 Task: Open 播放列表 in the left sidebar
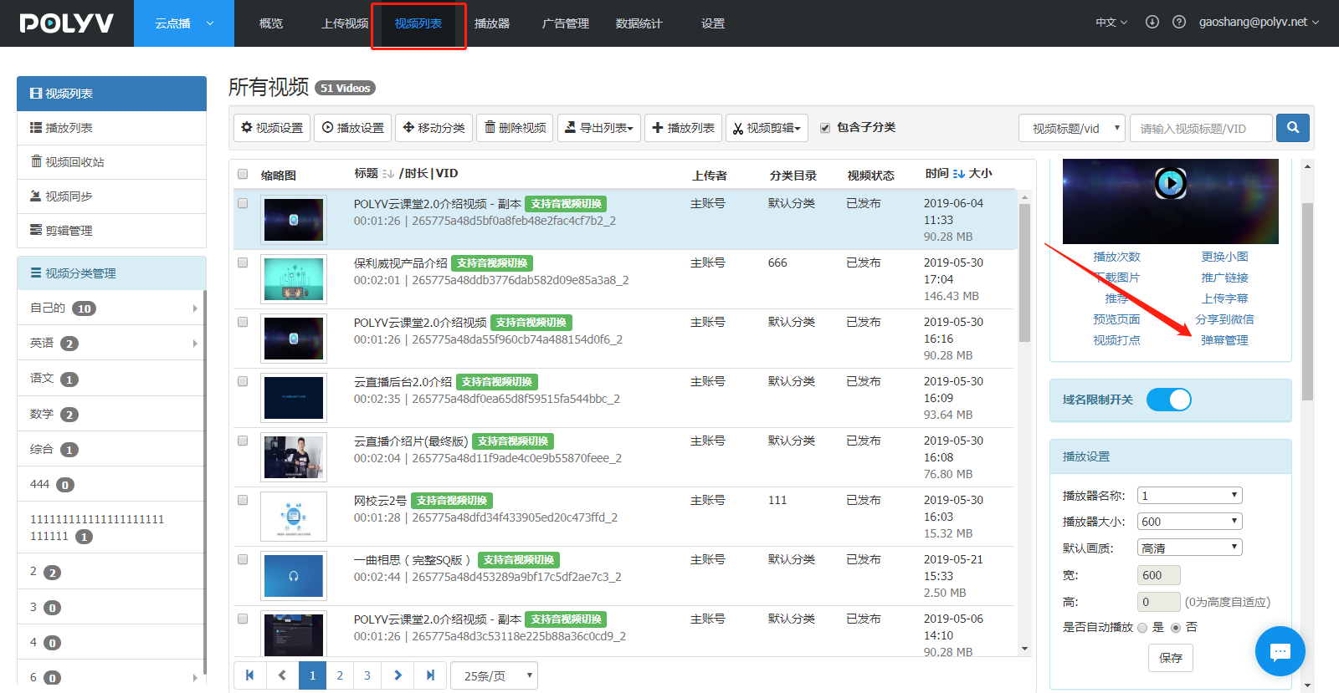point(111,128)
